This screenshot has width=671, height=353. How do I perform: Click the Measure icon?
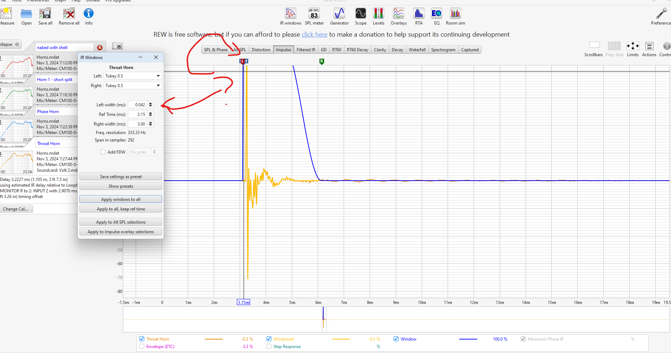pyautogui.click(x=6, y=14)
